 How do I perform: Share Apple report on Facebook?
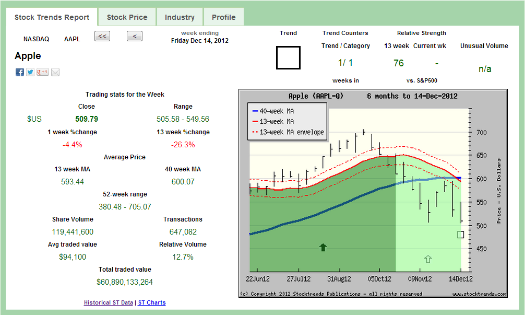point(20,72)
